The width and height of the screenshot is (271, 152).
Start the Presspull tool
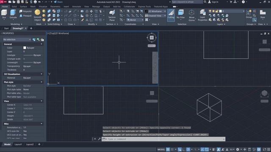(x=25, y=16)
